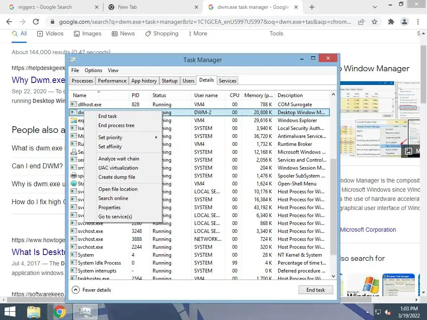This screenshot has height=320, width=427.
Task: Switch to the Services tab
Action: click(x=228, y=80)
